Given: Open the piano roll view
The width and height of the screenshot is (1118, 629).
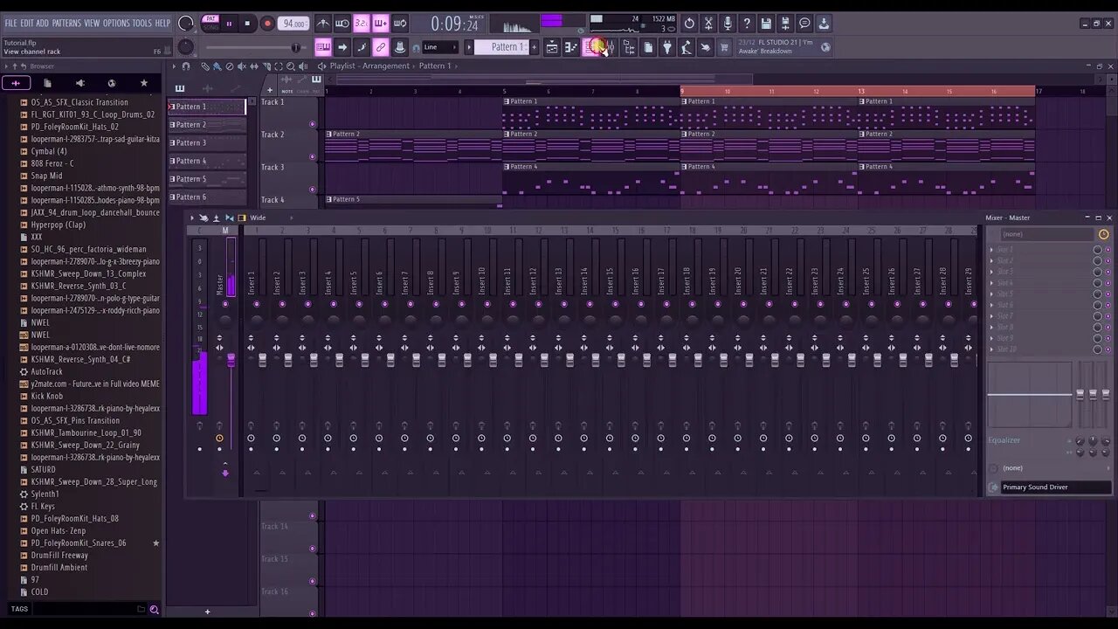Looking at the screenshot, I should (571, 47).
